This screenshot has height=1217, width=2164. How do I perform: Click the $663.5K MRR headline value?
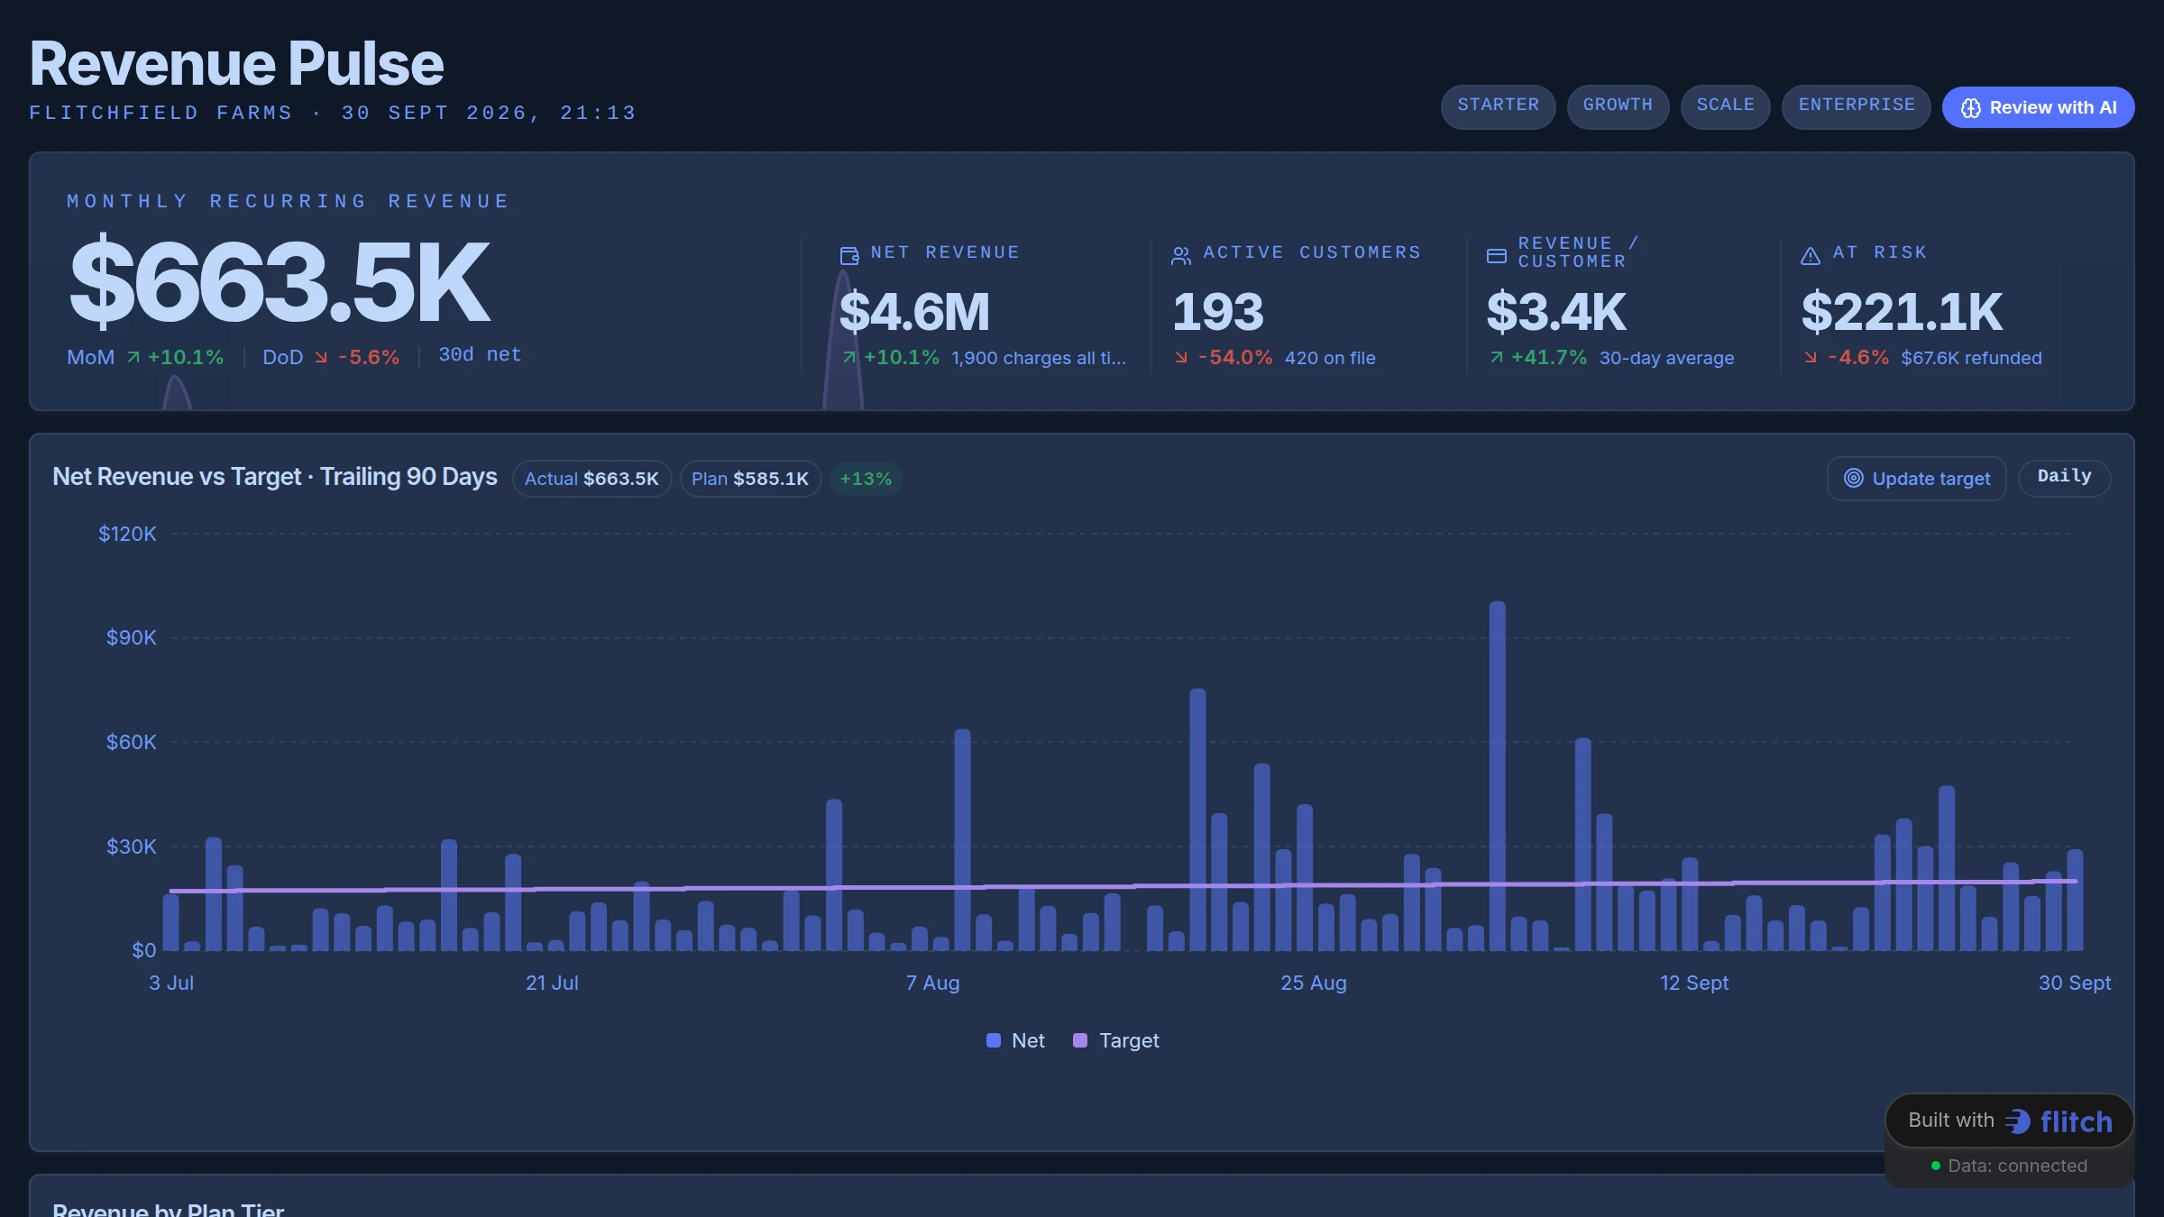point(280,281)
